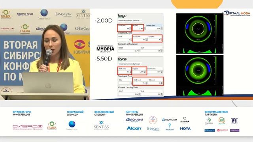
Task: Click BOZR stepper arrows in the -5.50D panel
Action: (130, 72)
